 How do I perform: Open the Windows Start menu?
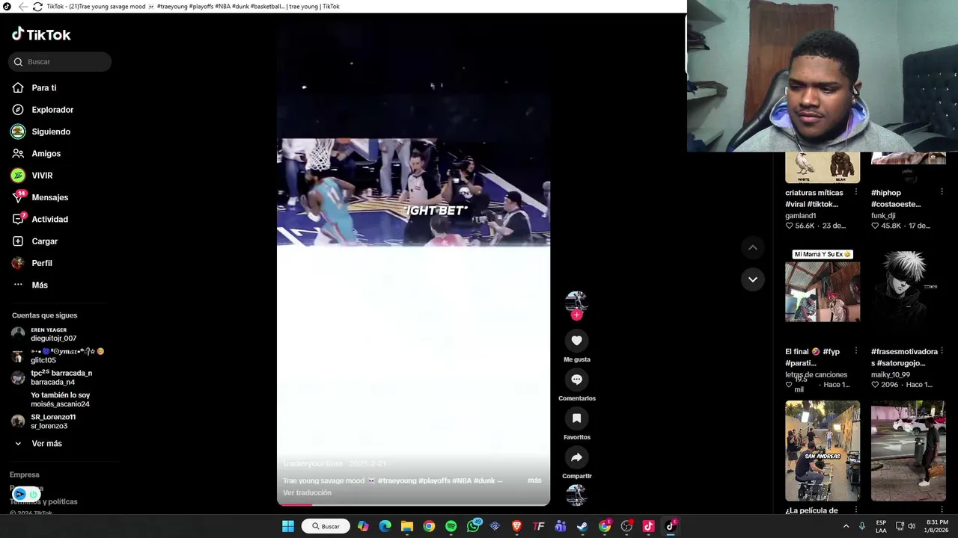288,526
